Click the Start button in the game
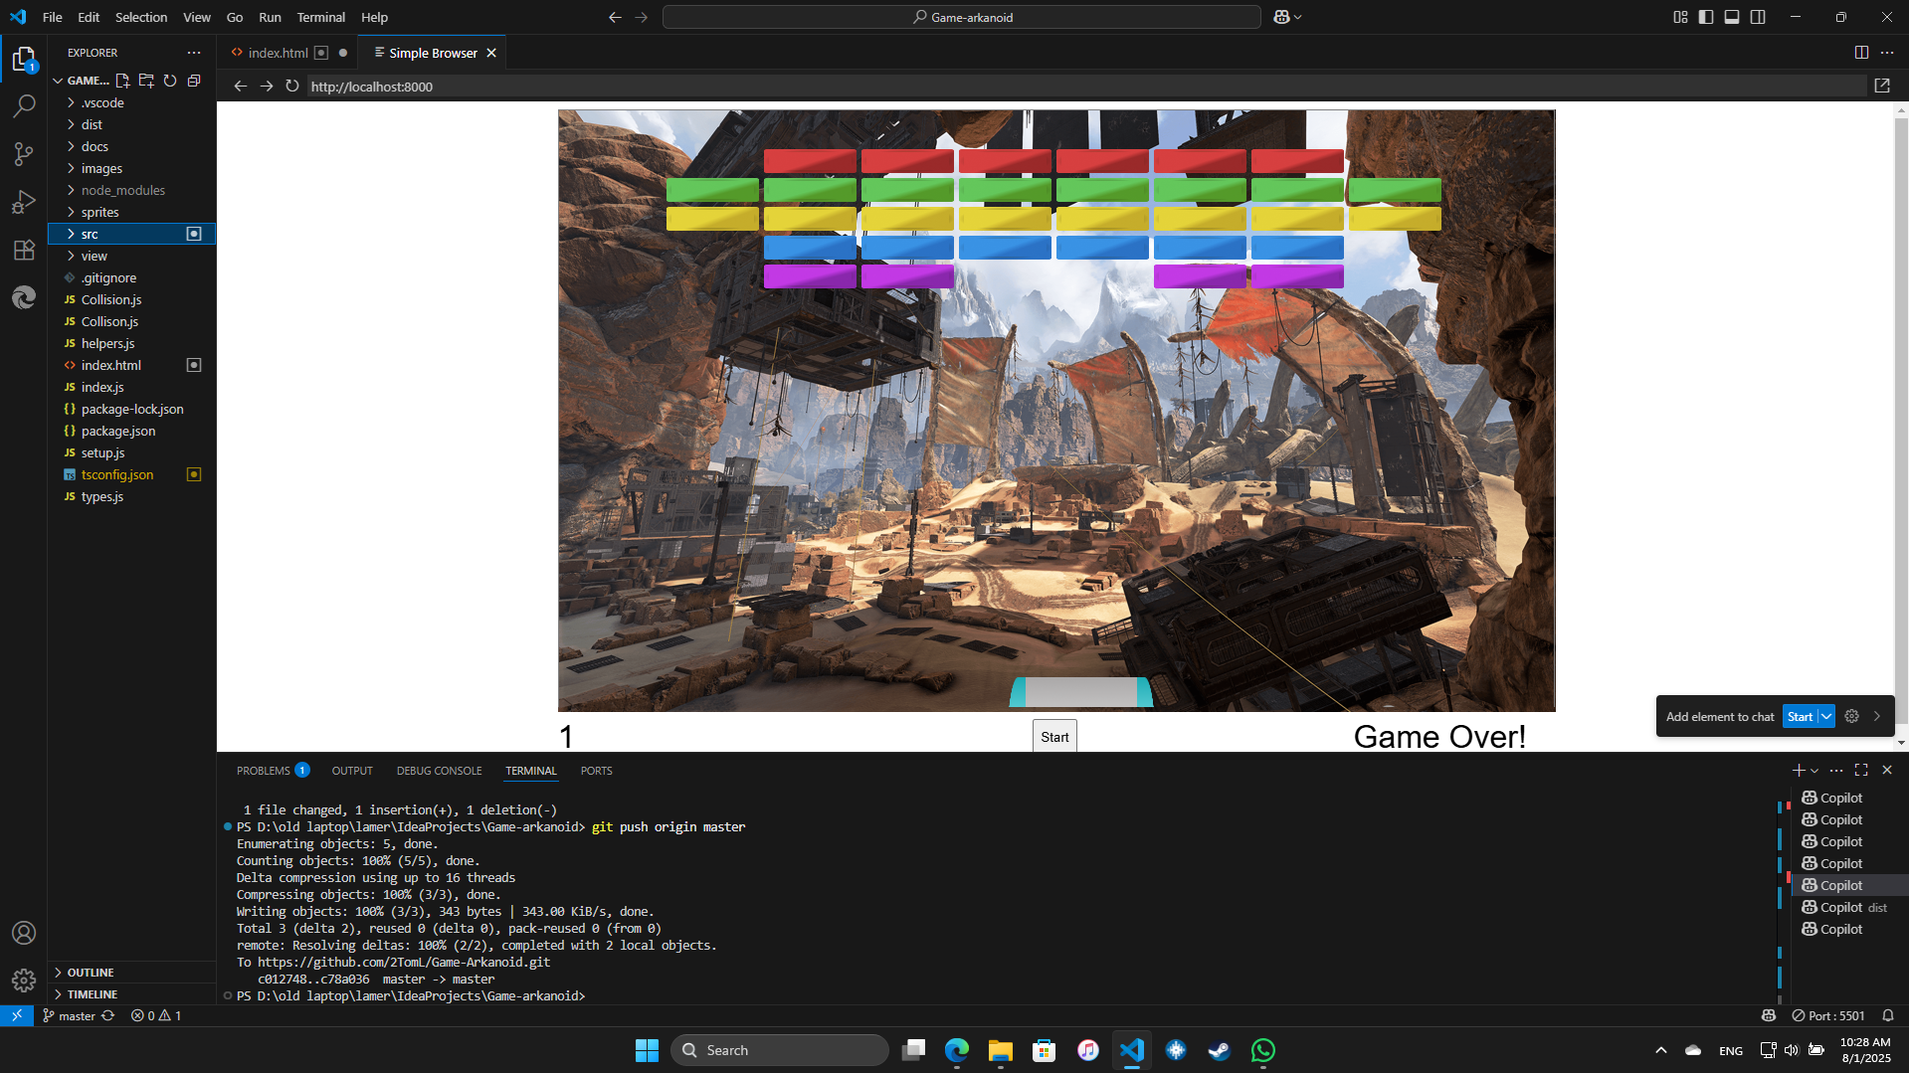The width and height of the screenshot is (1909, 1073). tap(1053, 736)
